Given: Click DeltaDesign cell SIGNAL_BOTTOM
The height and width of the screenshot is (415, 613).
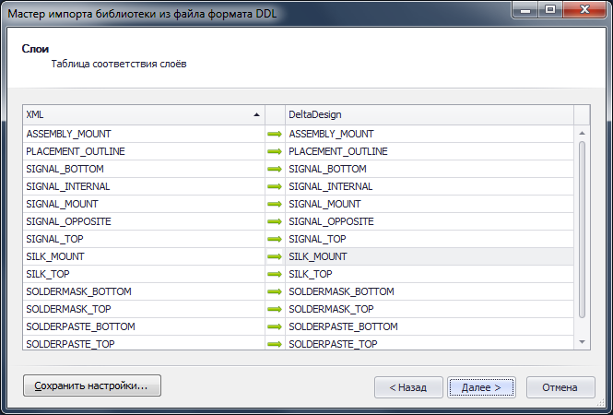Looking at the screenshot, I should 430,169.
